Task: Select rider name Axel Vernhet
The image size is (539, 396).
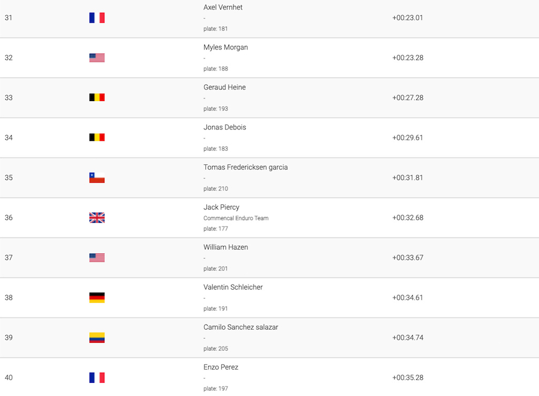Action: click(x=223, y=7)
